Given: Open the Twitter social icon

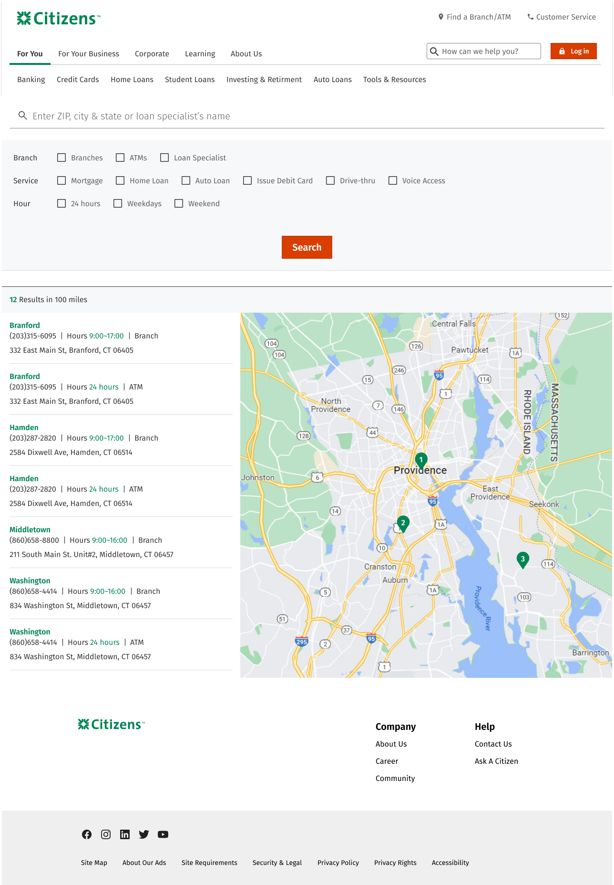Looking at the screenshot, I should (144, 834).
